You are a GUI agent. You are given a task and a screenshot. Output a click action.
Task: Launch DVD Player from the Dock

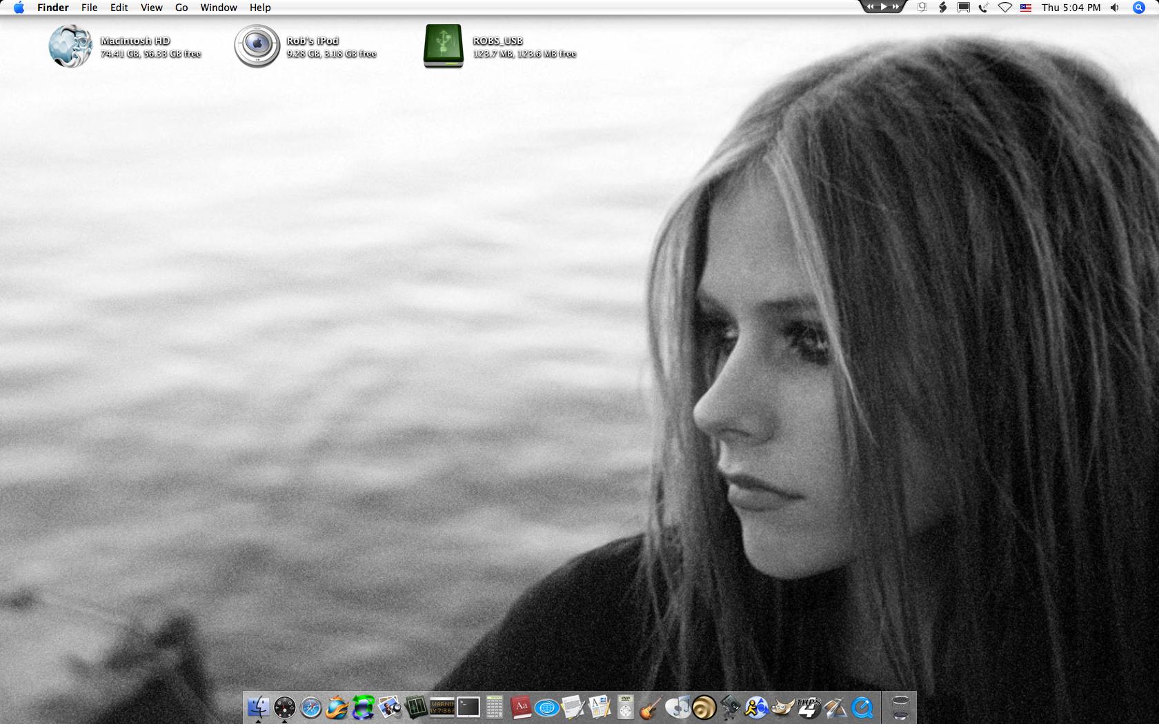(625, 707)
